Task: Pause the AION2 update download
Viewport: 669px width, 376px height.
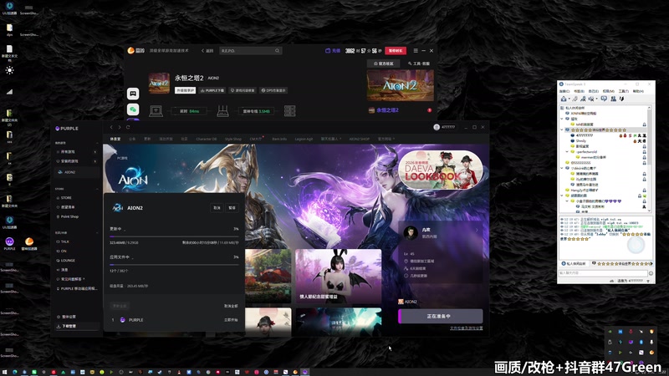Action: tap(232, 208)
